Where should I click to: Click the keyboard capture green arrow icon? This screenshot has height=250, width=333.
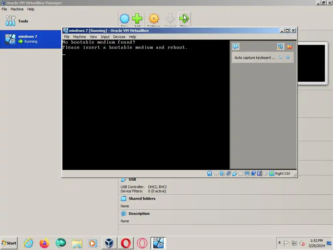(272, 174)
